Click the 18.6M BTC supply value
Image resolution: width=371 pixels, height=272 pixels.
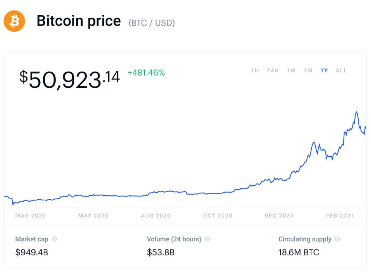(x=299, y=253)
